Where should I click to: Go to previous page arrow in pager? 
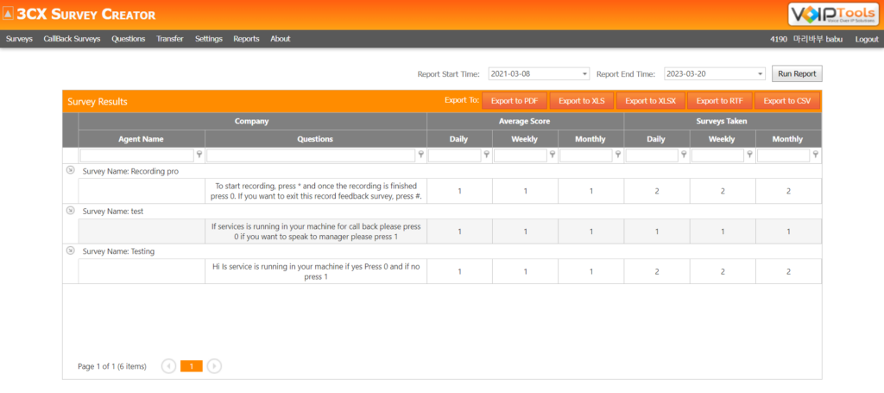pyautogui.click(x=168, y=366)
